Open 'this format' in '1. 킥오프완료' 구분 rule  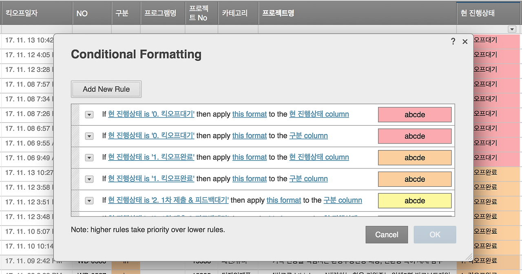pyautogui.click(x=250, y=179)
